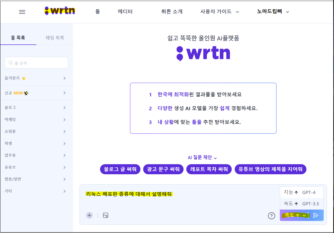Click the plus icon in the prompt bar
Viewport: 334px width, 233px height.
89,215
